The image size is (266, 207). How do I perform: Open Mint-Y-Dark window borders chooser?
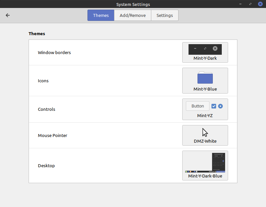point(205,52)
